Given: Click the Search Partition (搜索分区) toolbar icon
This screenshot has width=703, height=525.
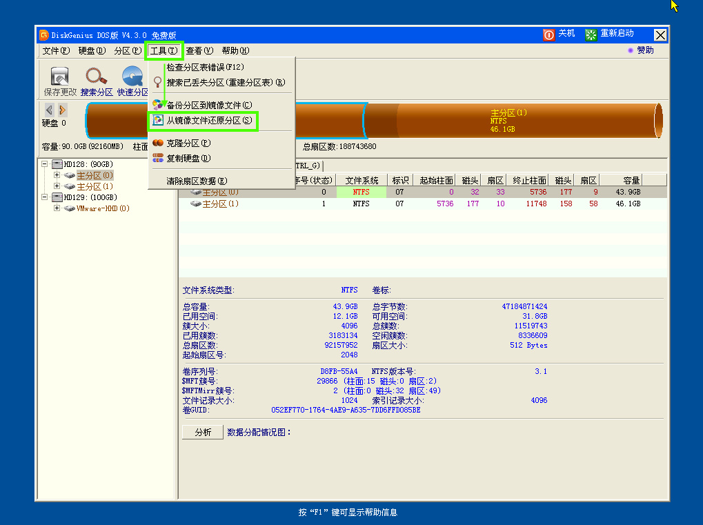Looking at the screenshot, I should (97, 76).
